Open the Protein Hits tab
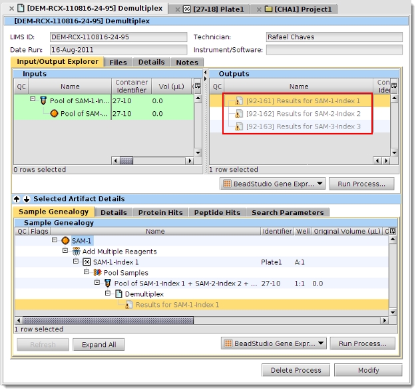 [x=160, y=213]
